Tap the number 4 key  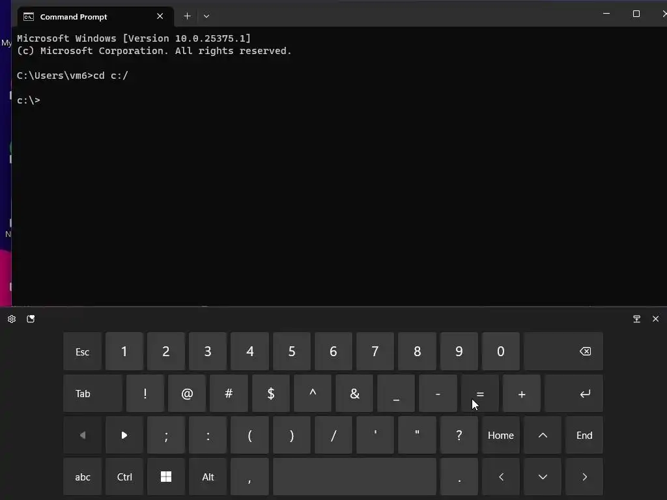point(249,352)
